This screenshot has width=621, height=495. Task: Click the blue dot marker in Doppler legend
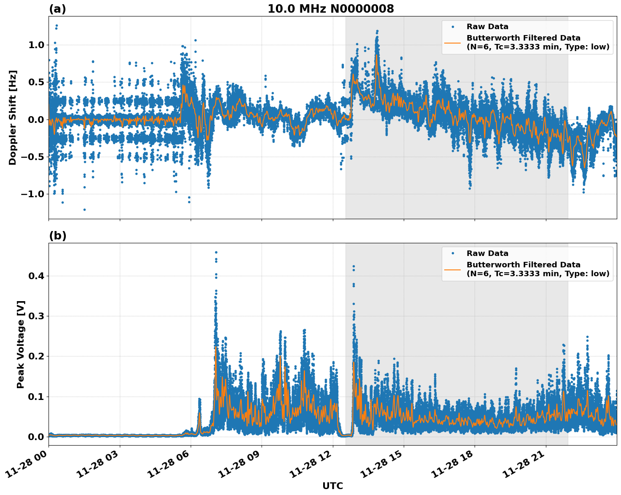[453, 27]
